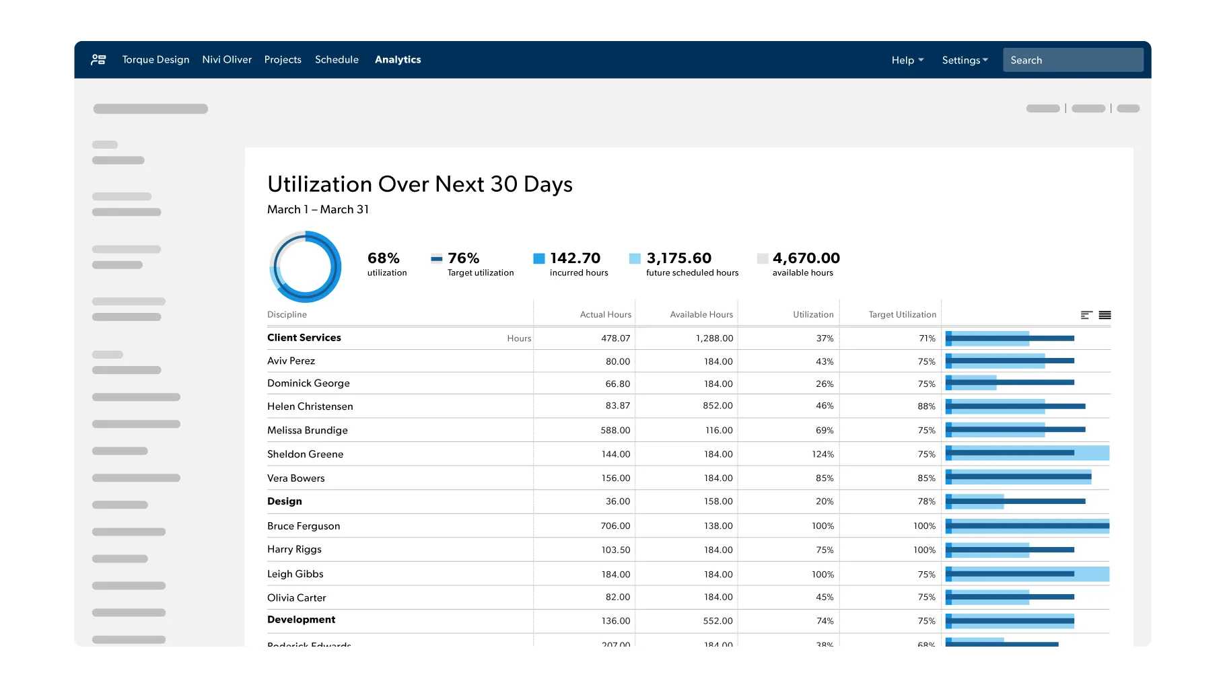This screenshot has width=1225, height=689.
Task: Open the Settings dropdown menu
Action: click(965, 60)
